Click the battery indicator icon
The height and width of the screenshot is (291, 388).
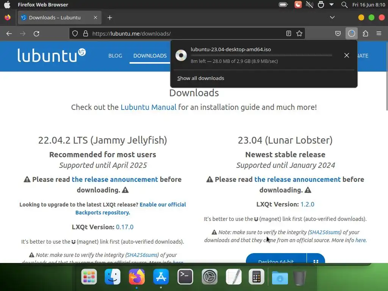[283, 5]
